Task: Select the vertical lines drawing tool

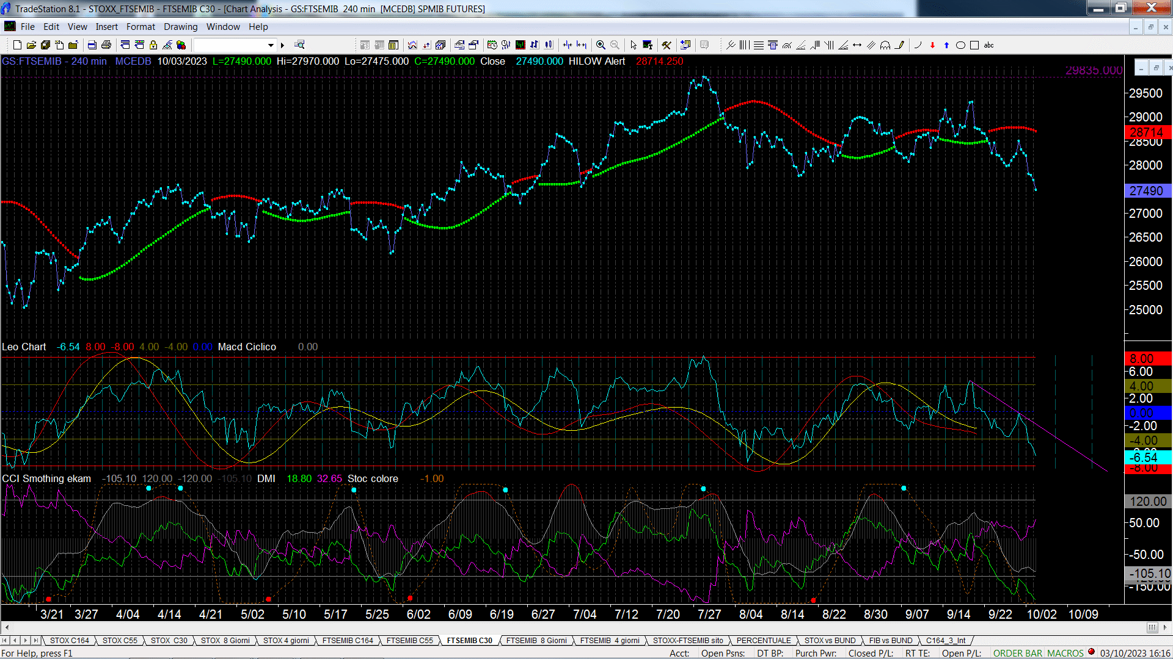Action: tap(744, 45)
